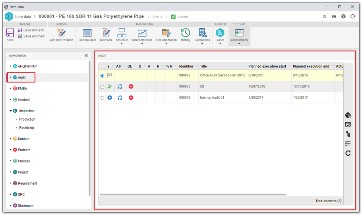Sort by Planned execution start column
Screen dimensions: 362x215
point(269,66)
